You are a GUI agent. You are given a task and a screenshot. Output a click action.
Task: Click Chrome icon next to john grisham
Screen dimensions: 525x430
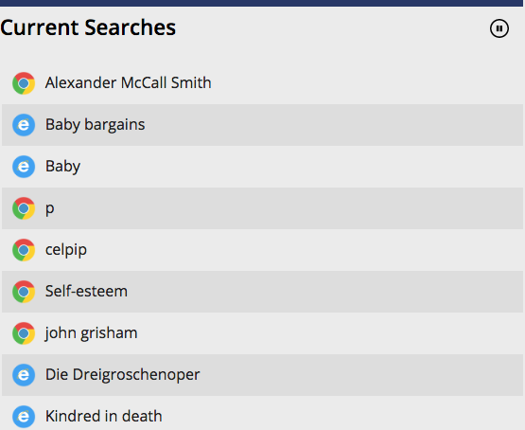click(24, 333)
